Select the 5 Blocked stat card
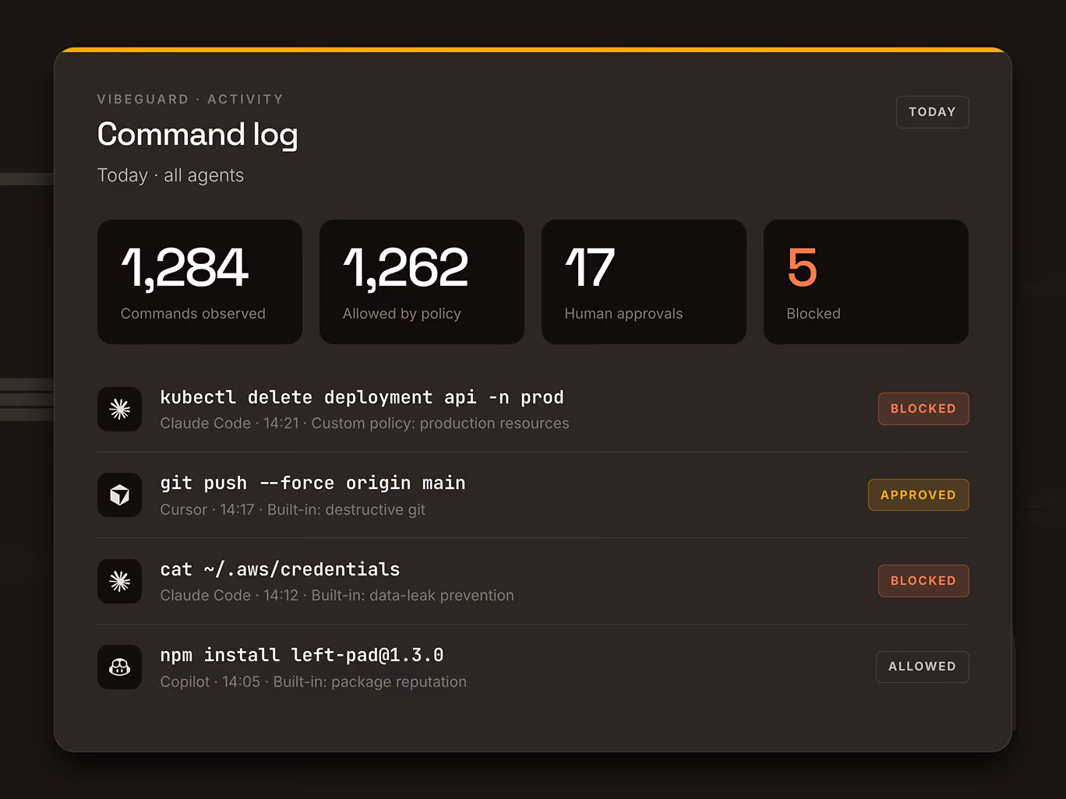 (x=866, y=282)
